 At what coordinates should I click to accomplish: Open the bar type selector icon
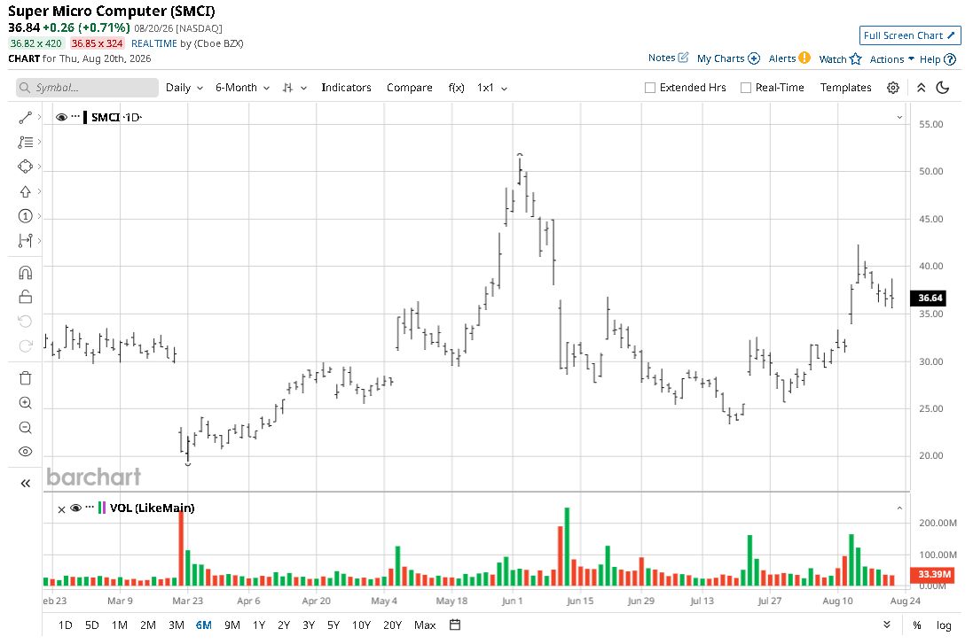tap(287, 88)
